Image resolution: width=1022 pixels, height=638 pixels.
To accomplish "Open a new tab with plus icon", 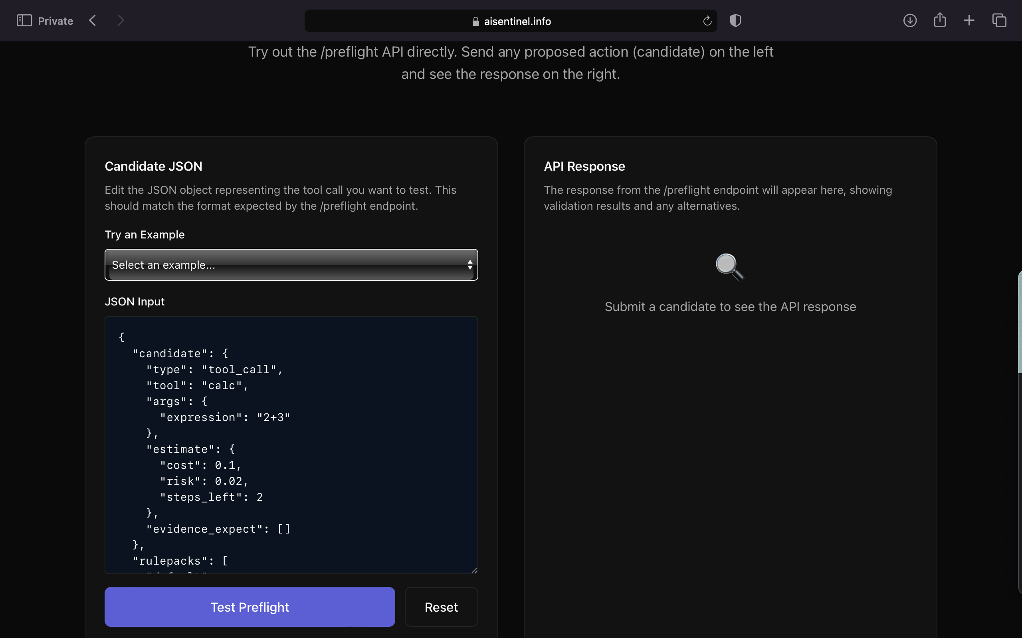I will [969, 20].
